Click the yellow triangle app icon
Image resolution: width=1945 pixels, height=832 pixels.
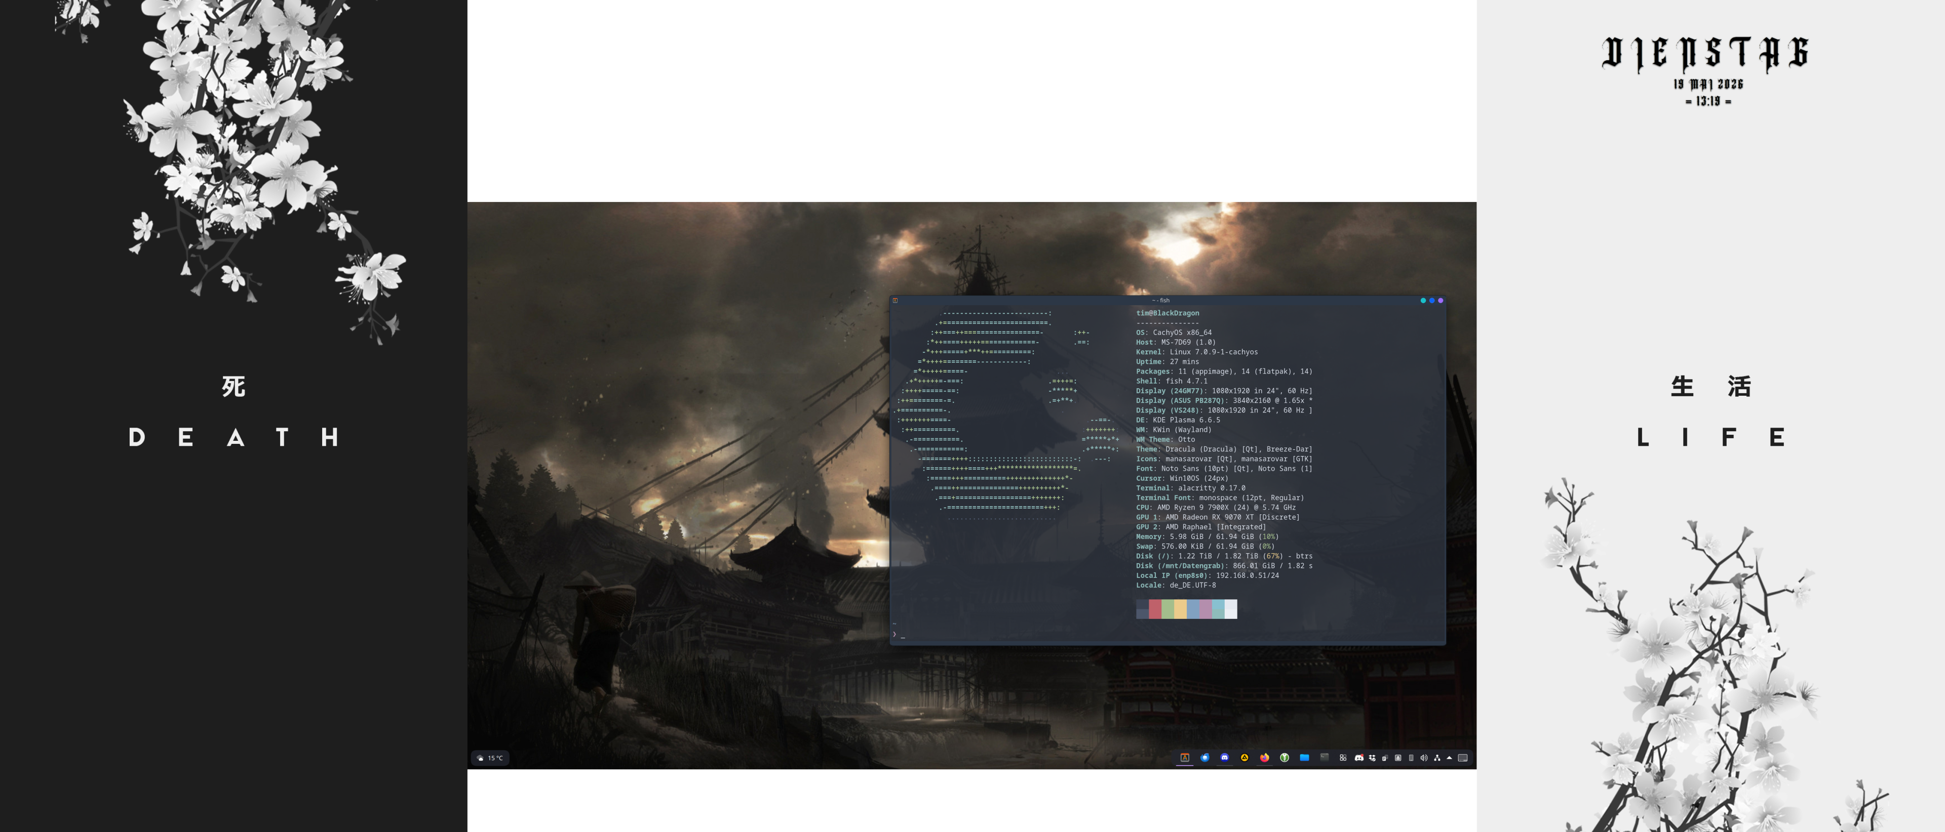coord(1245,758)
